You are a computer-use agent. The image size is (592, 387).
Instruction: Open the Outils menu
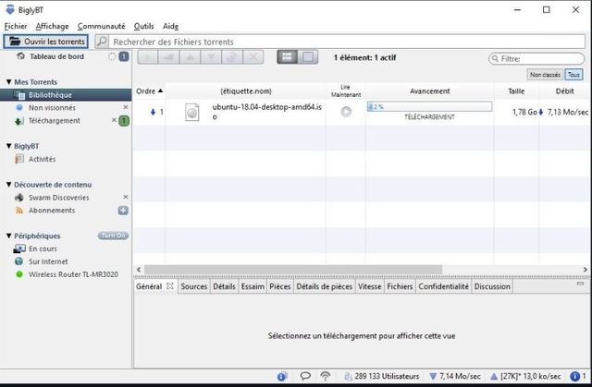pyautogui.click(x=143, y=27)
